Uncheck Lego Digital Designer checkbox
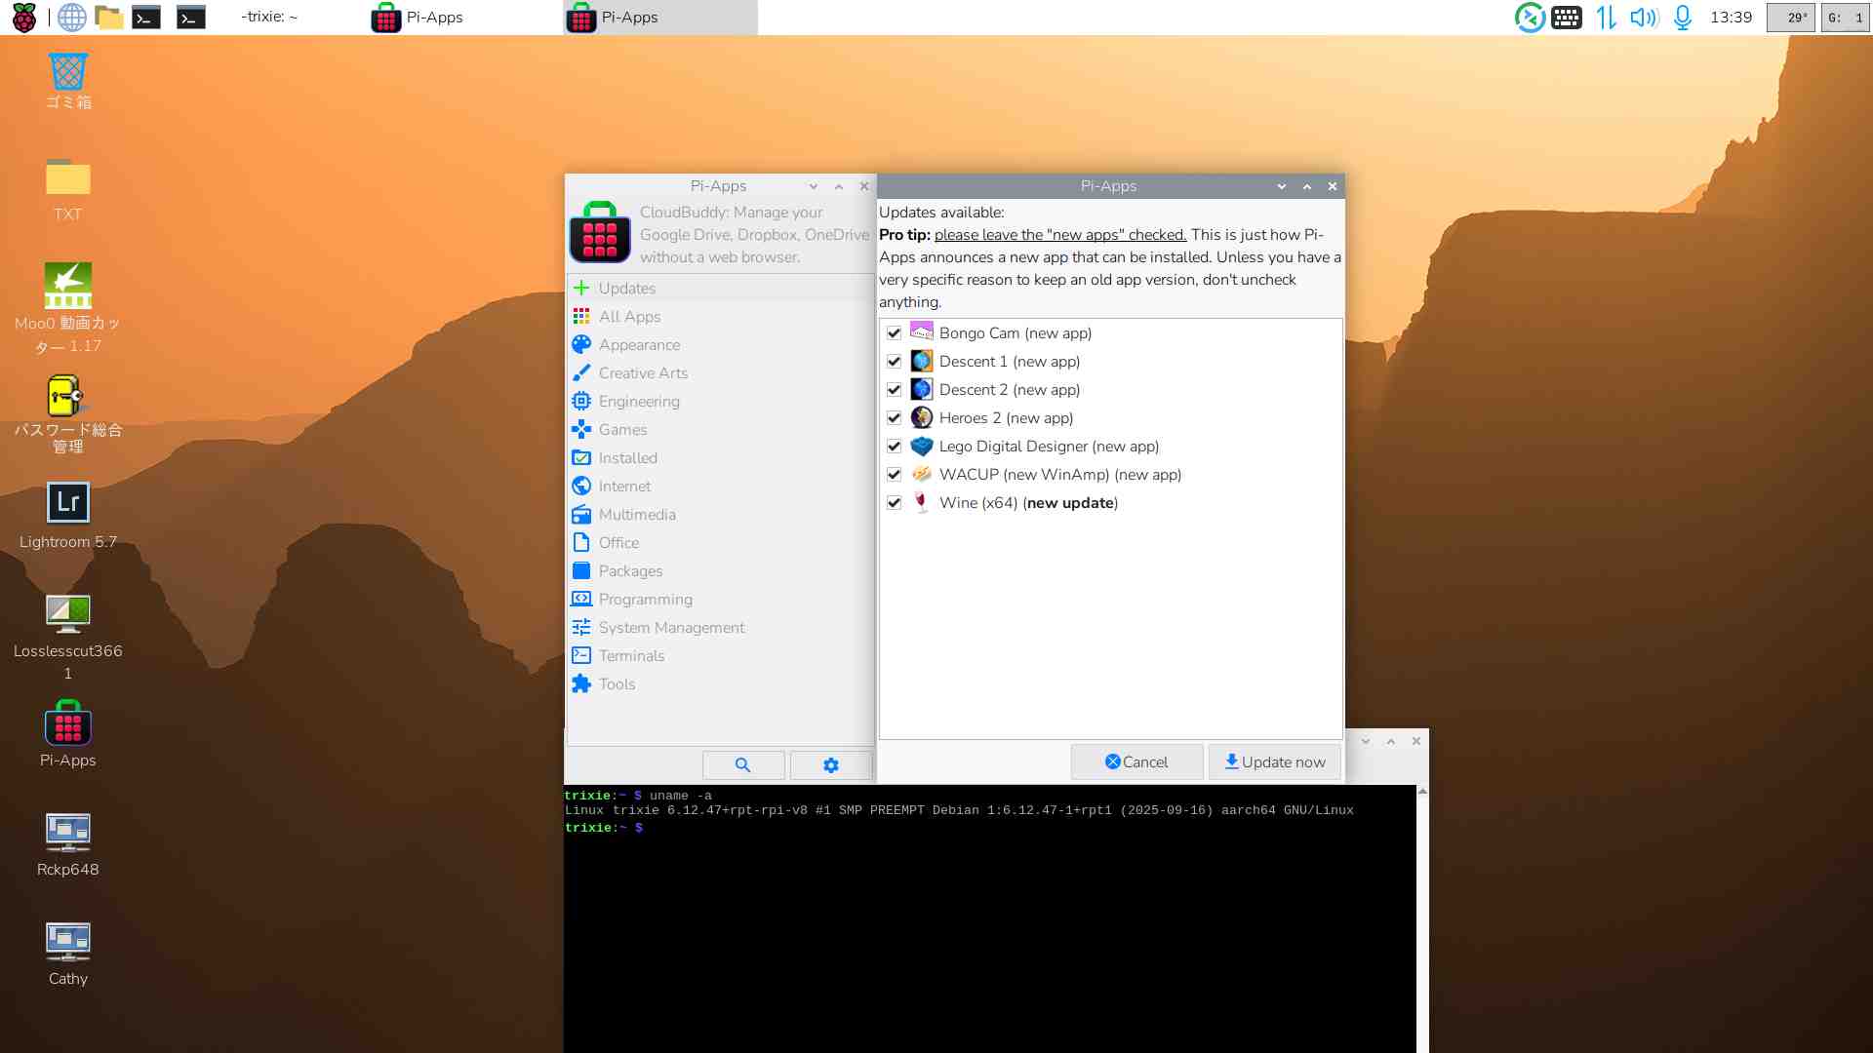The height and width of the screenshot is (1053, 1873). (894, 447)
